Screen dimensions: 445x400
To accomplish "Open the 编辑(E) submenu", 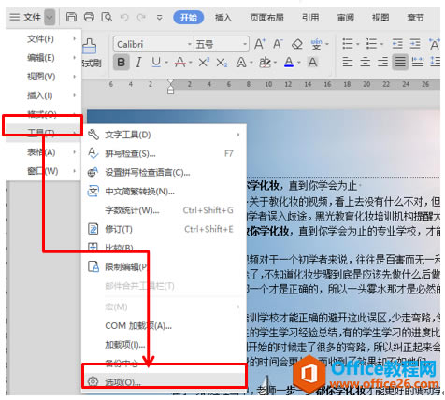I will pyautogui.click(x=44, y=58).
